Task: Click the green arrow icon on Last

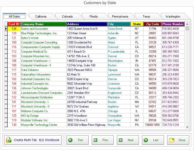Action: pyautogui.click(x=146, y=140)
